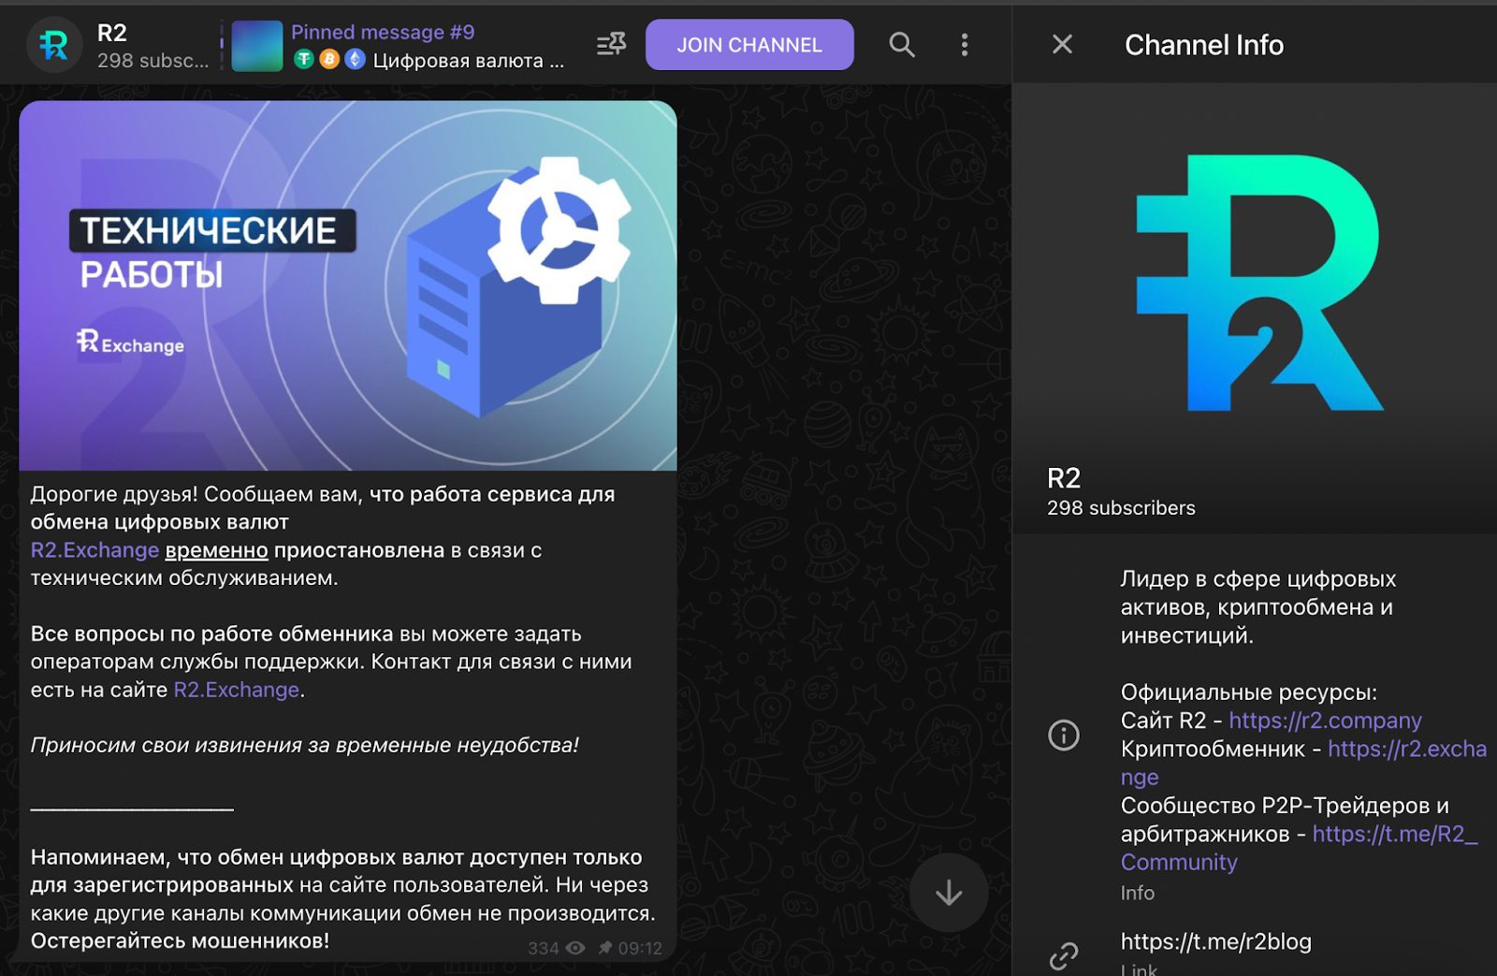
Task: Close the Channel Info panel
Action: coord(1062,44)
